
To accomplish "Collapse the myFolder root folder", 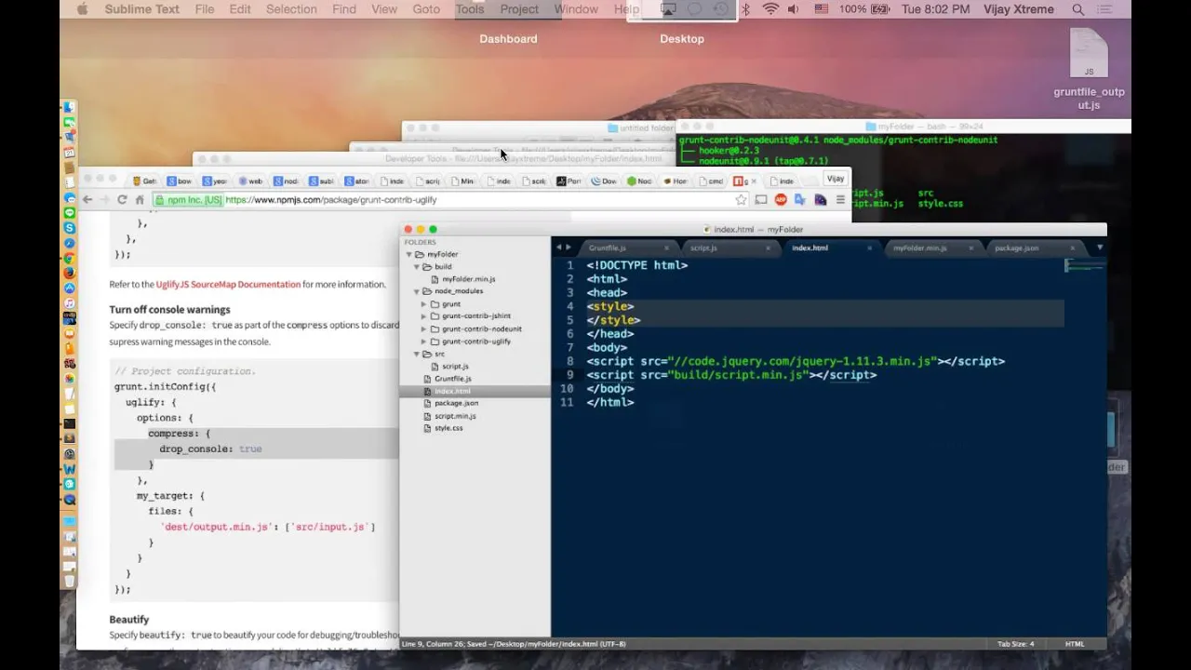I will (x=408, y=254).
